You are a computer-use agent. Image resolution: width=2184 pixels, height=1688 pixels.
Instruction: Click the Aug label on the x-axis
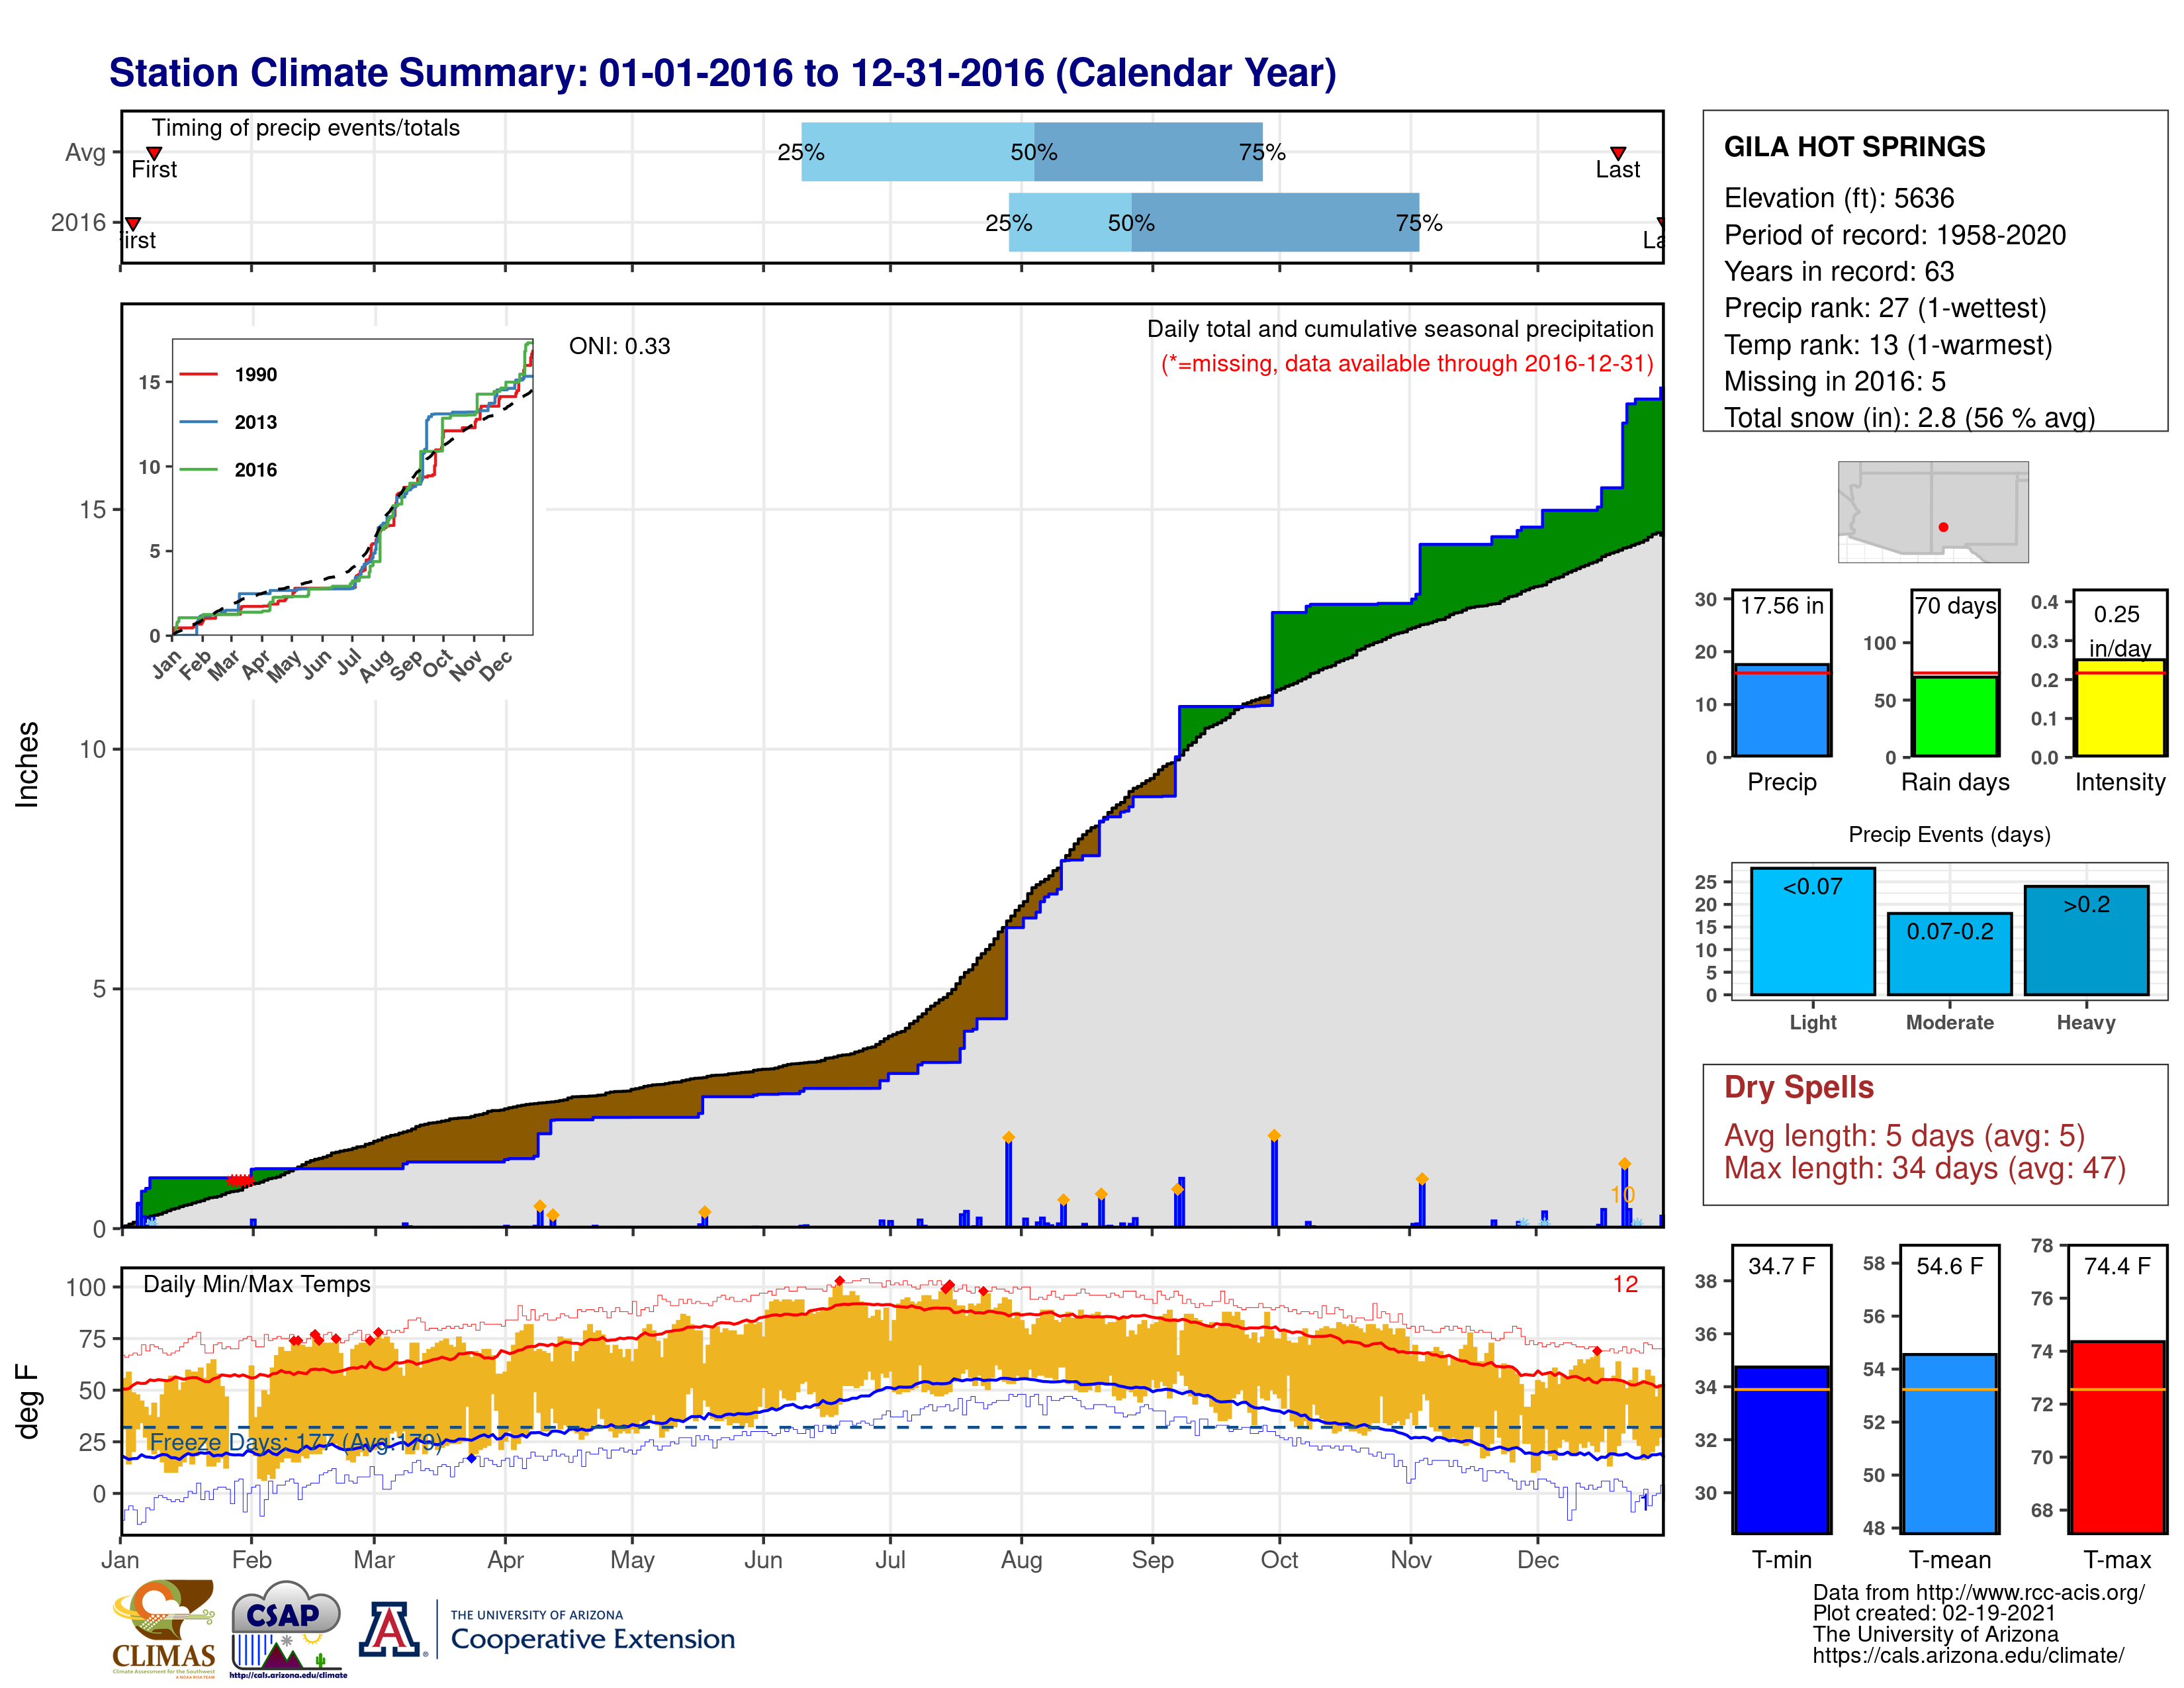point(1021,1560)
